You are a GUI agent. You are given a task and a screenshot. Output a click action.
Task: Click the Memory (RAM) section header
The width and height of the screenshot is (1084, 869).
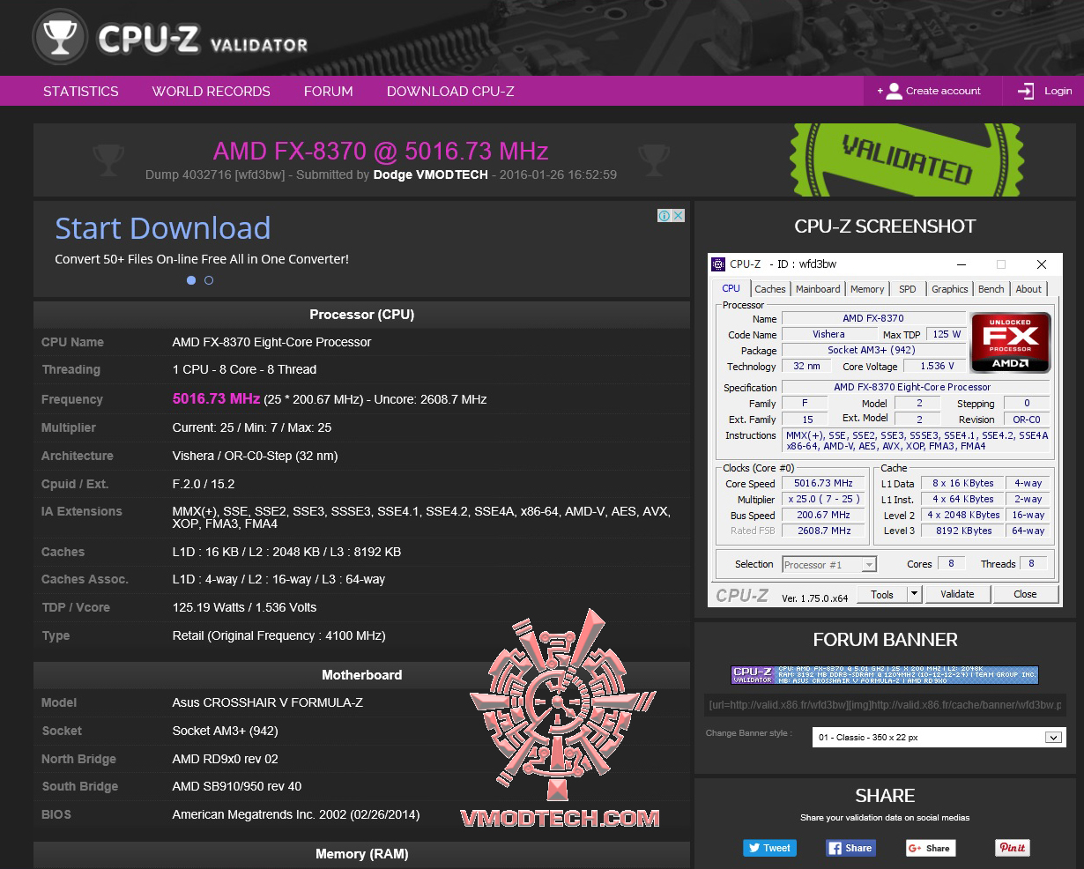361,854
